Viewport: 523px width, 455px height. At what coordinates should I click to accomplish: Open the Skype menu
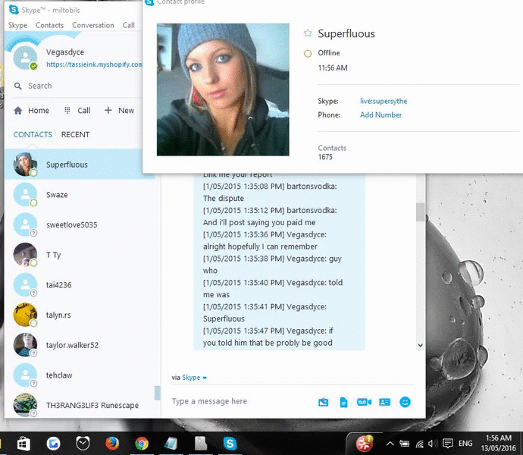point(17,25)
